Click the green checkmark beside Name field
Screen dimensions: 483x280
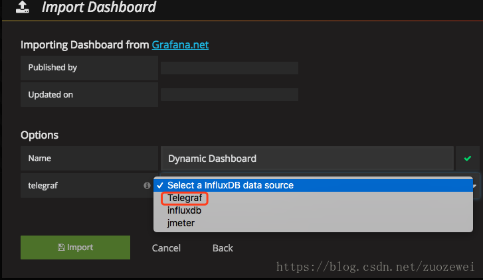click(468, 159)
